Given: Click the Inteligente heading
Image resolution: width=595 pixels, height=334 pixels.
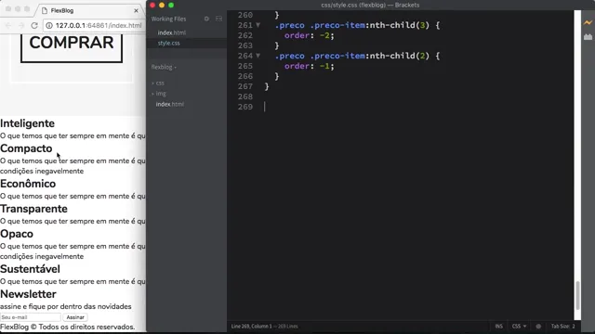Looking at the screenshot, I should (27, 123).
